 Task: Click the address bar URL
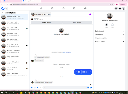[x=25, y=4]
